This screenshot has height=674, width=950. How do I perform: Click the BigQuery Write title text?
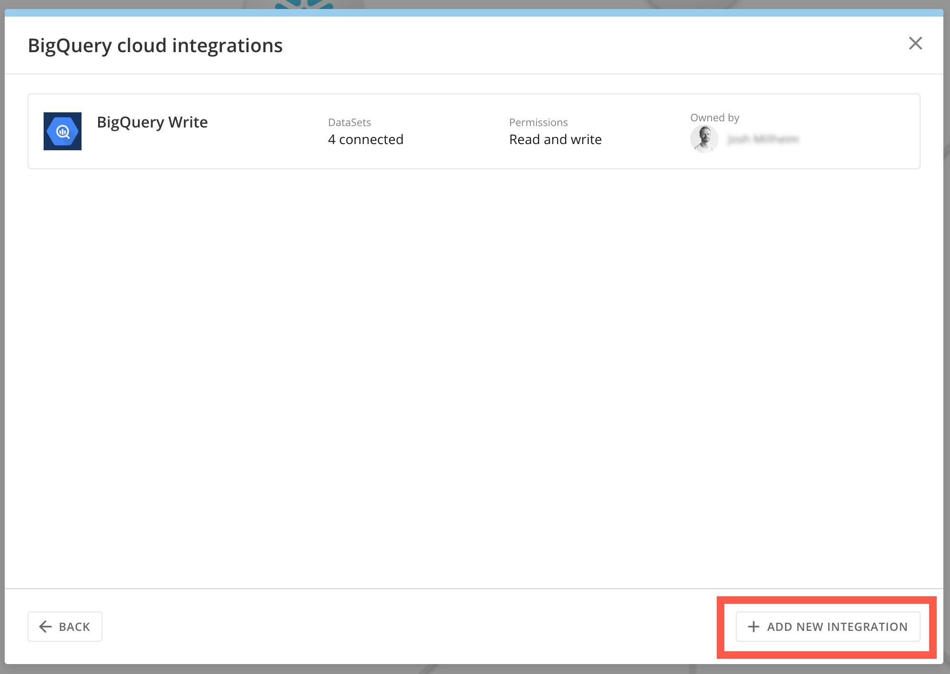[x=152, y=122]
